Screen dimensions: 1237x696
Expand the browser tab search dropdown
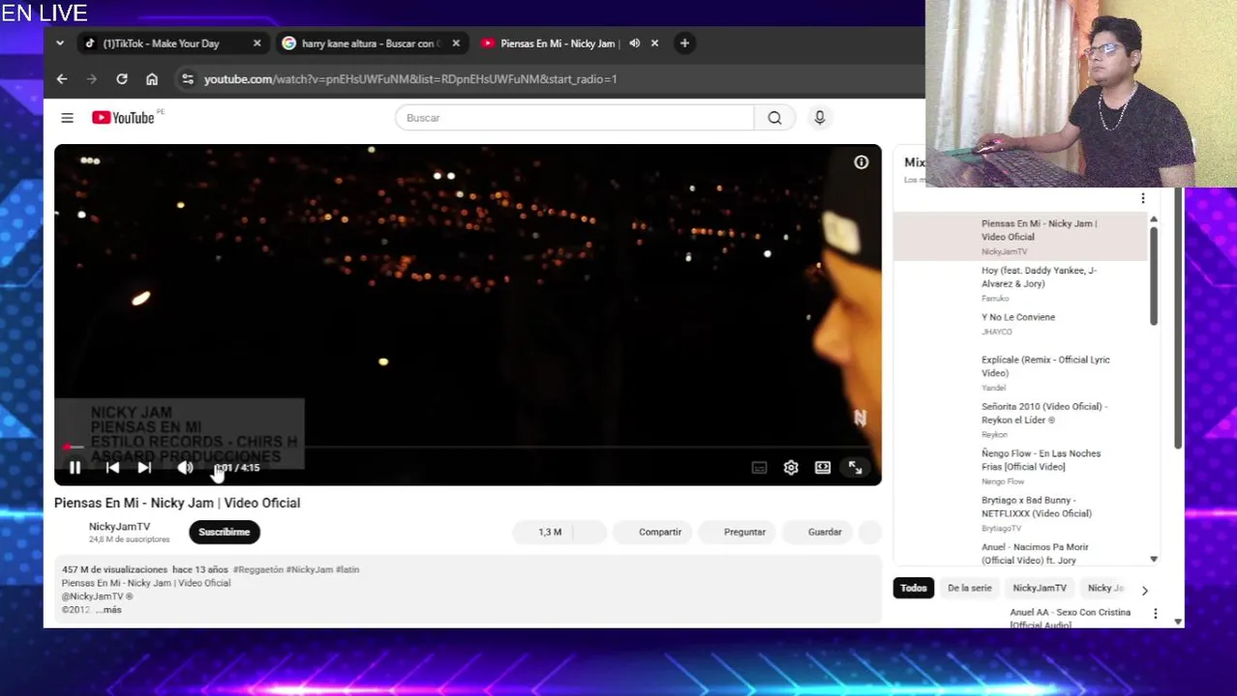60,43
